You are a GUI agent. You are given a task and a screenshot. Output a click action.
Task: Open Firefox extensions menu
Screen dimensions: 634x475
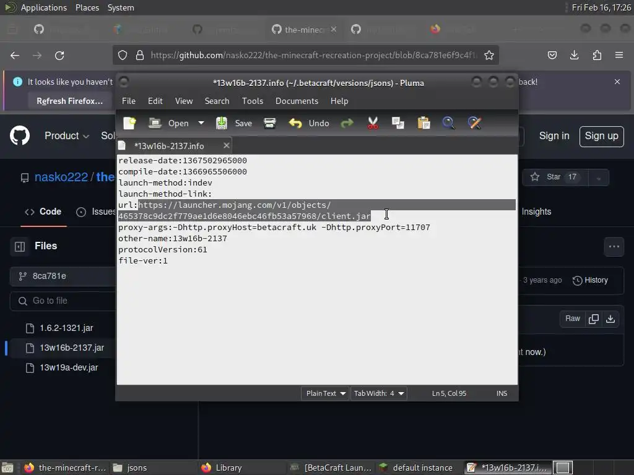click(597, 55)
